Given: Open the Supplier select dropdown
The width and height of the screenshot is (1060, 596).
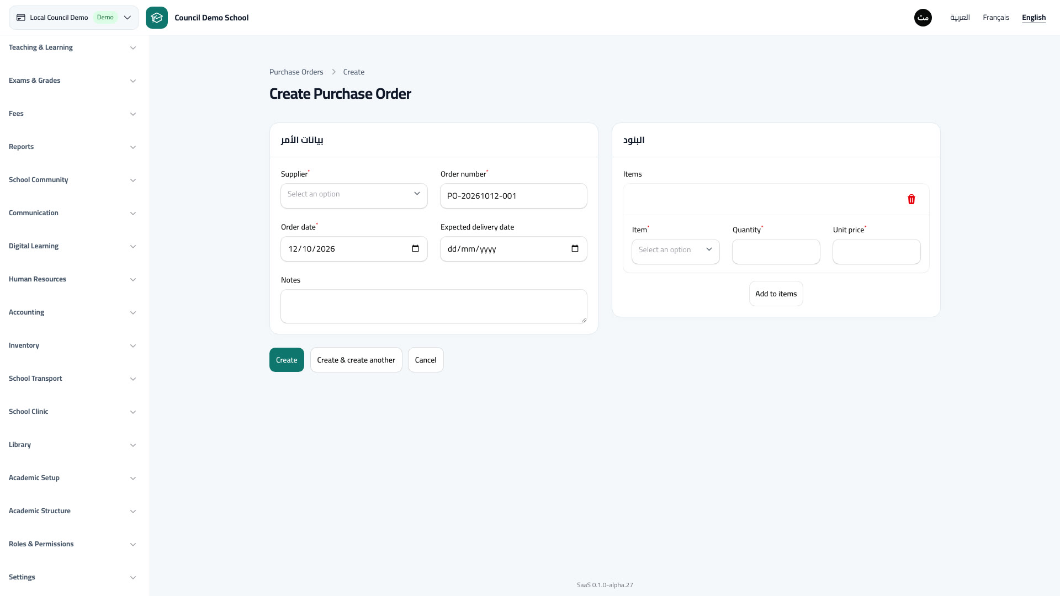Looking at the screenshot, I should (x=354, y=196).
